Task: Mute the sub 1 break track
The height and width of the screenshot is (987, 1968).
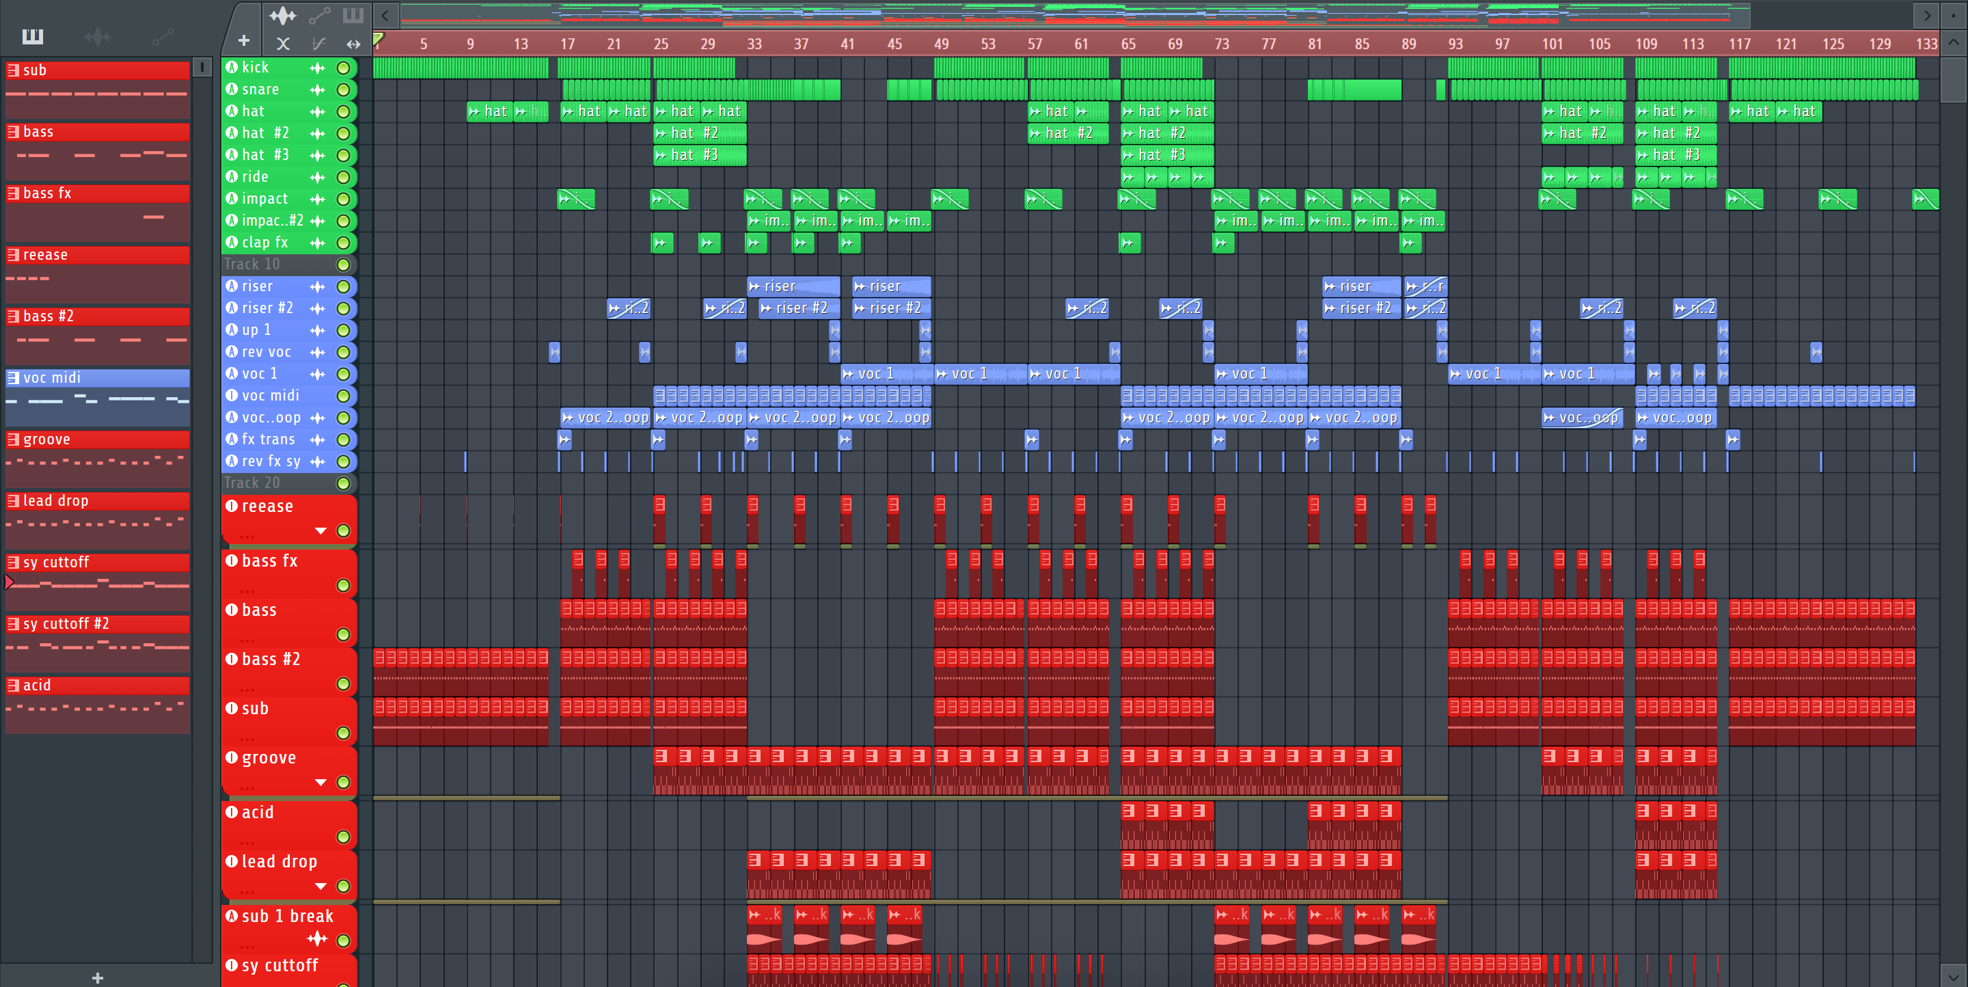Action: point(344,941)
